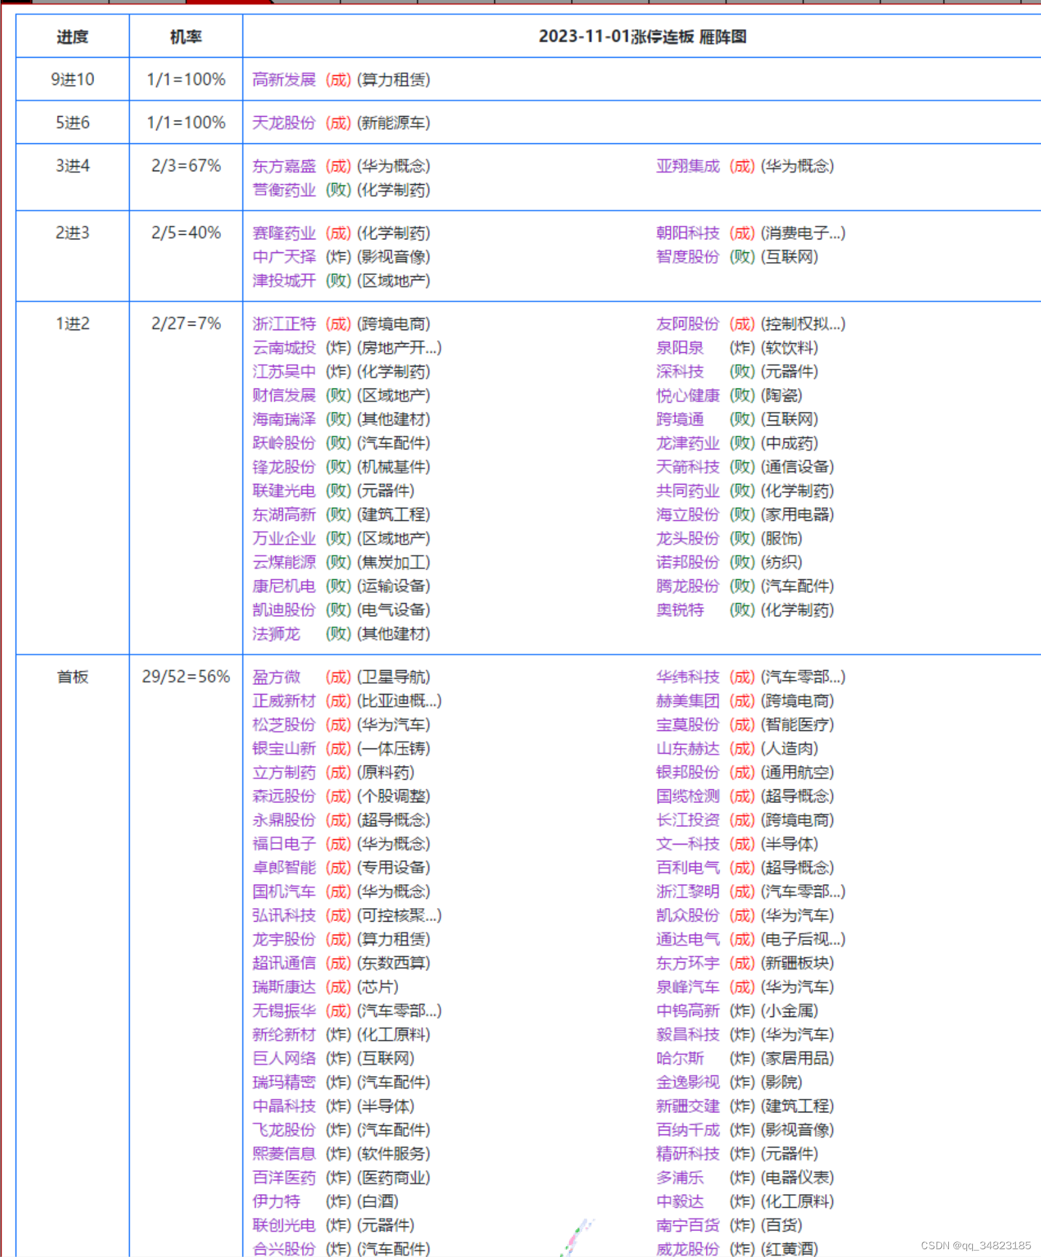Open 新疆交建 stock link
Screen dimensions: 1041x1257
click(x=688, y=1106)
